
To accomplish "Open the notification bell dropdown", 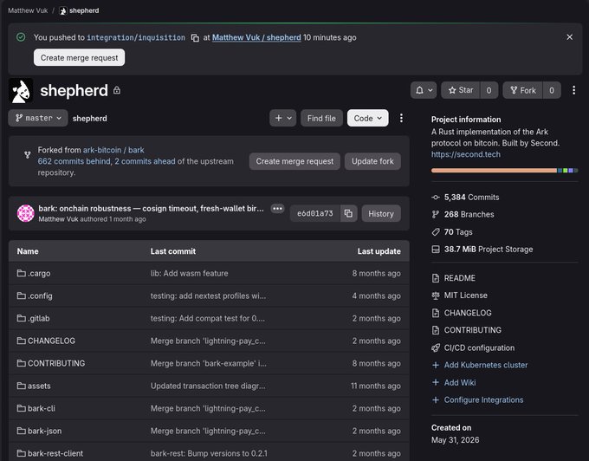I will (x=424, y=90).
